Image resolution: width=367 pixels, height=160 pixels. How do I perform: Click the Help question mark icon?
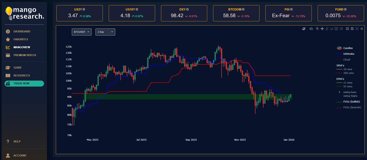point(8,142)
